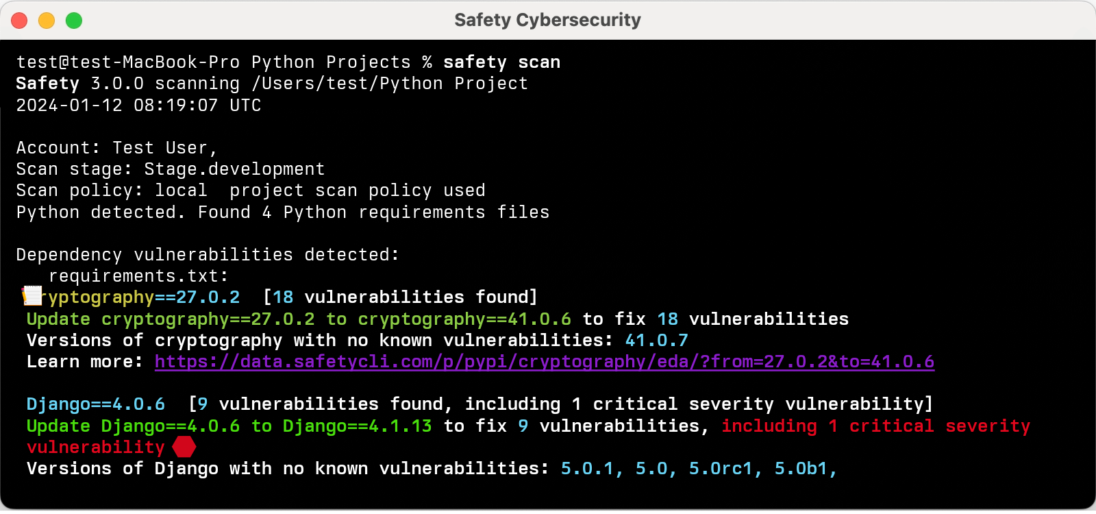Open the safetycli.com cryptography vulnerability link
The image size is (1096, 514).
click(545, 361)
